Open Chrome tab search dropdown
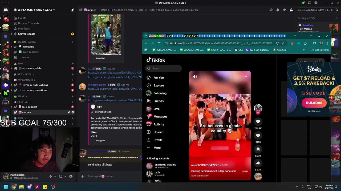The image size is (341, 191). (x=145, y=36)
